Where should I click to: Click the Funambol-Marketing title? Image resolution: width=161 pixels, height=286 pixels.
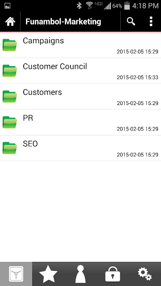[63, 21]
